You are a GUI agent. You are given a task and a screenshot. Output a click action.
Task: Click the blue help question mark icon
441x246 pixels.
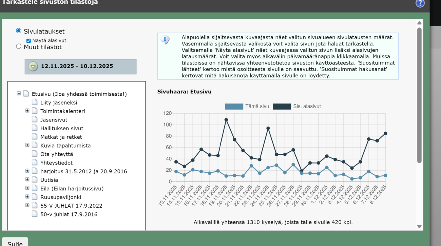point(420,3)
